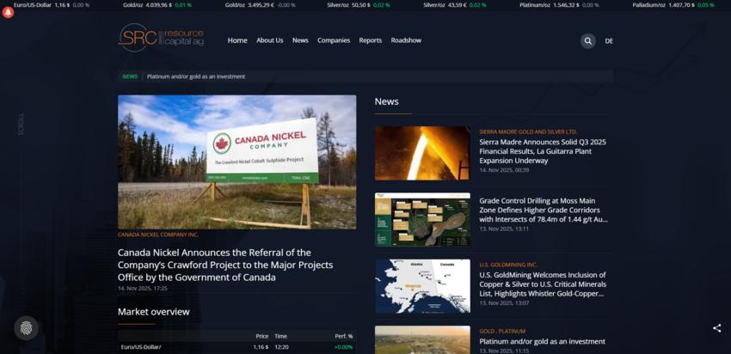The image size is (731, 354).
Task: Click the red notification bell icon
Action: [x=8, y=13]
